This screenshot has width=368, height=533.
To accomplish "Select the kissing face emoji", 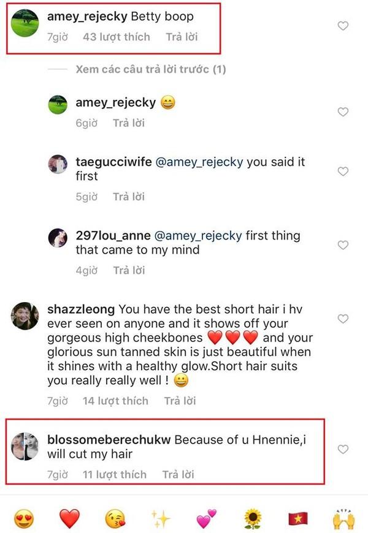I will [115, 519].
